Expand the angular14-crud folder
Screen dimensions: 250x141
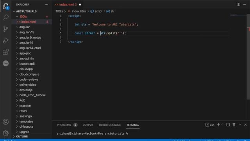point(30,48)
